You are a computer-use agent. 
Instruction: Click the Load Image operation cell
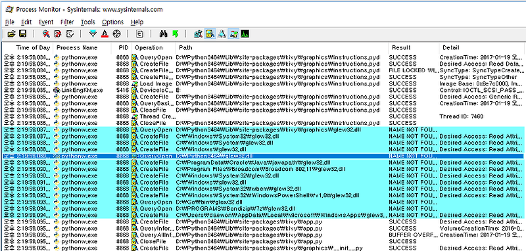click(x=156, y=84)
